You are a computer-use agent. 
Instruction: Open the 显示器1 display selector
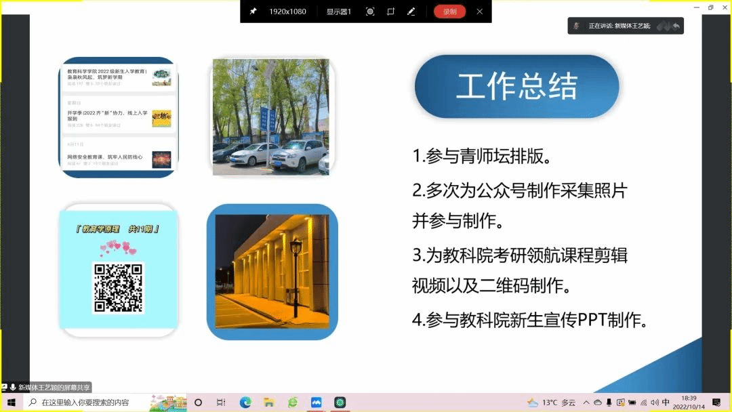pyautogui.click(x=338, y=12)
